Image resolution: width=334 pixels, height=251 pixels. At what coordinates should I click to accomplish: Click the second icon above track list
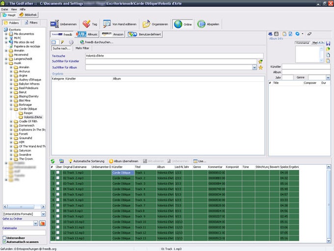(61, 161)
